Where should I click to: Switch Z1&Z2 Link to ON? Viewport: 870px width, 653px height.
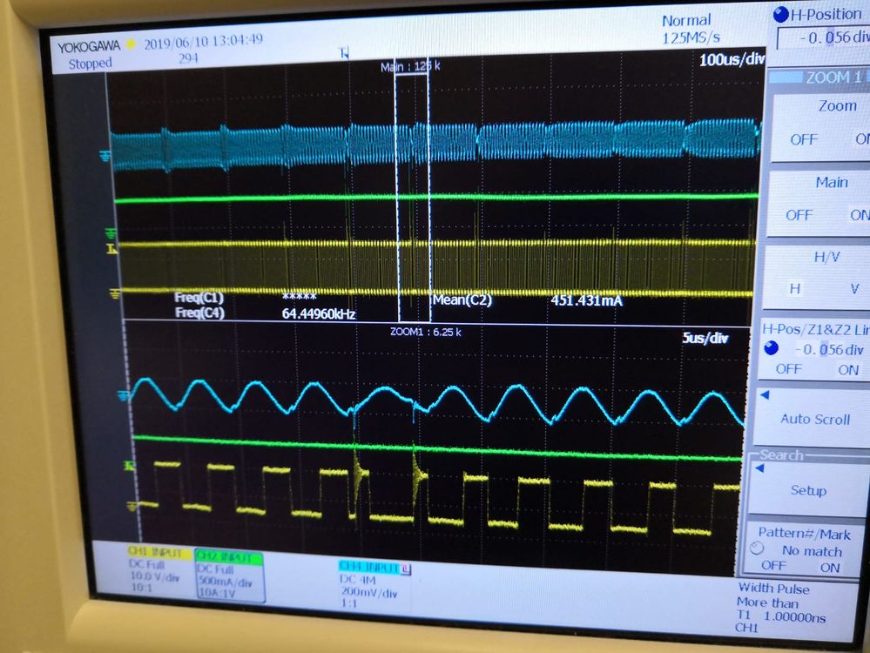(848, 370)
